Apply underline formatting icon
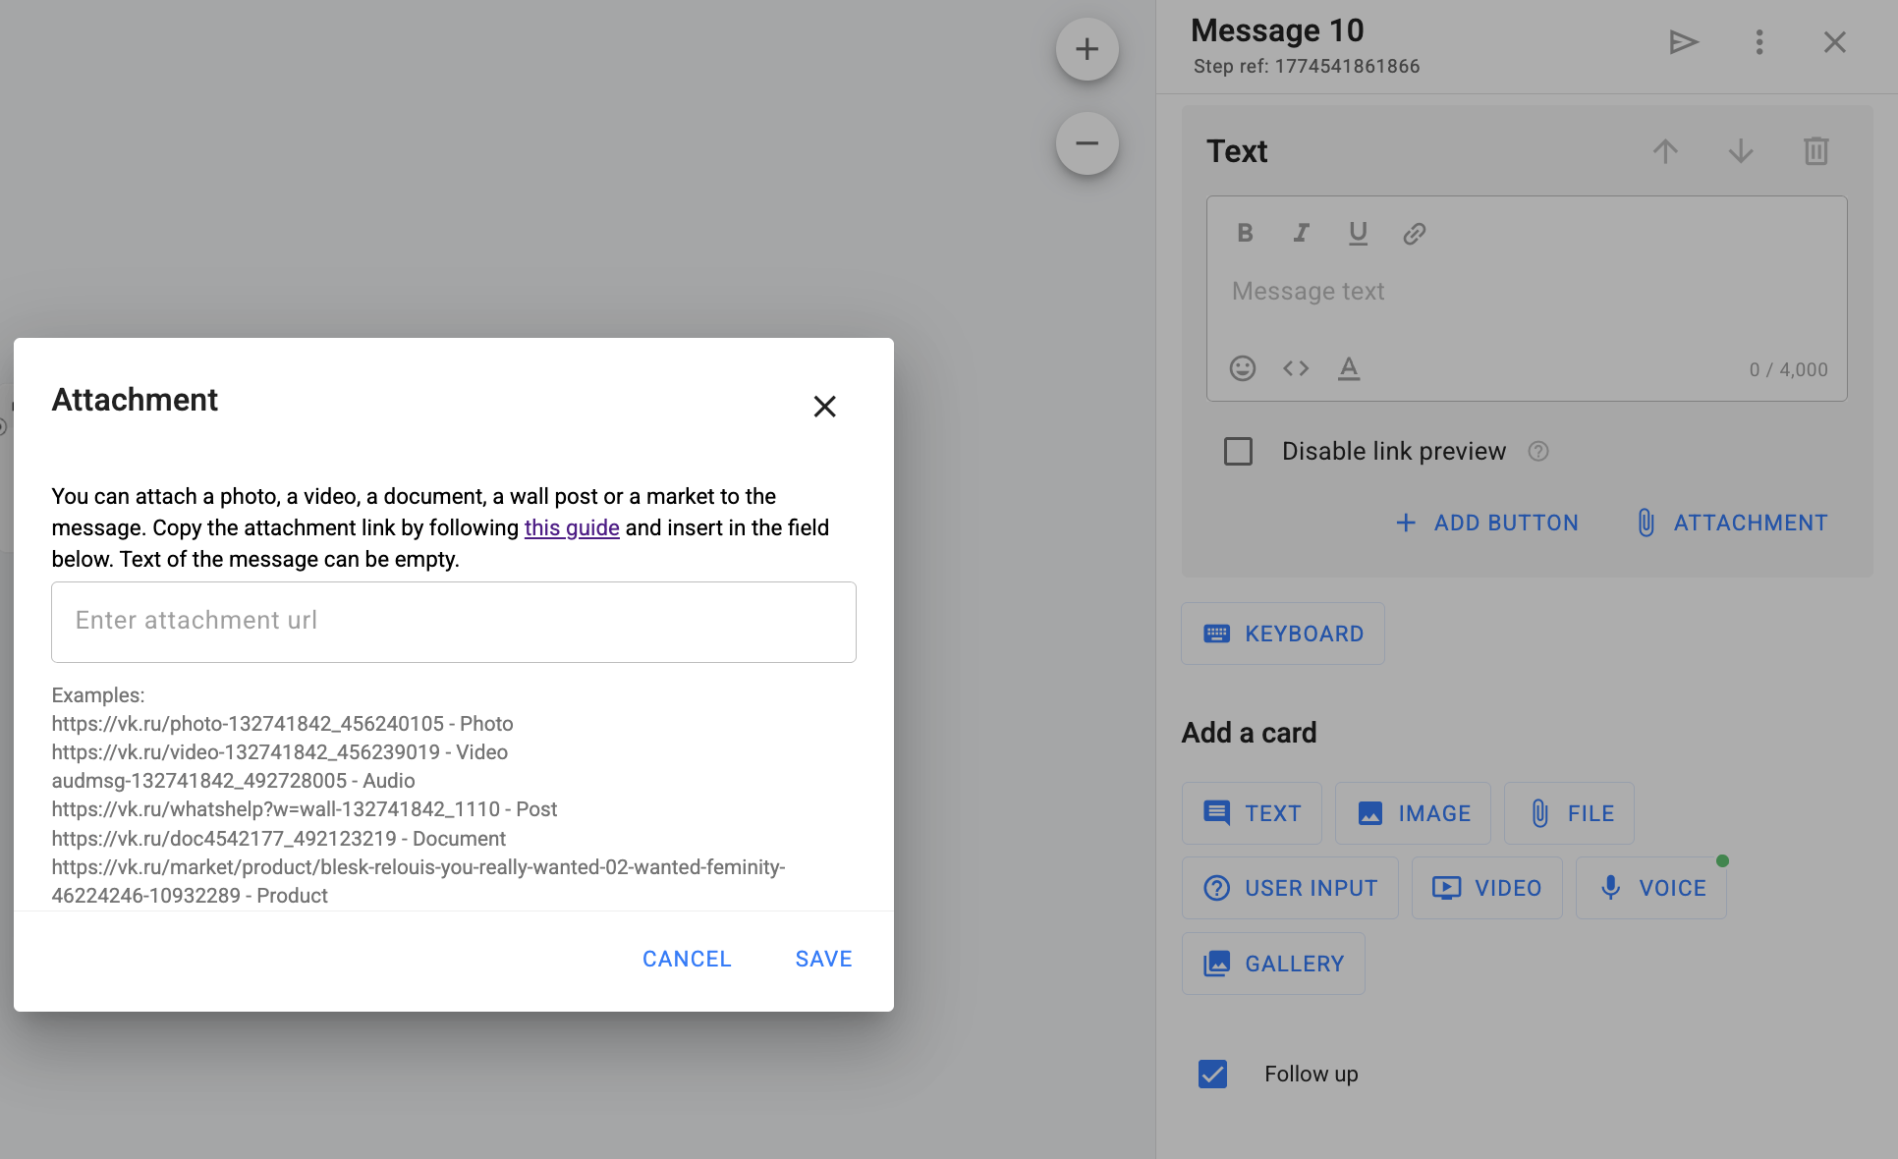Image resolution: width=1898 pixels, height=1159 pixels. coord(1358,233)
